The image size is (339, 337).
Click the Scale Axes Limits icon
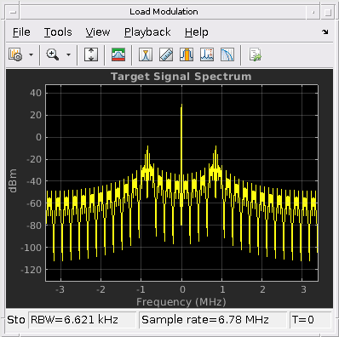91,54
